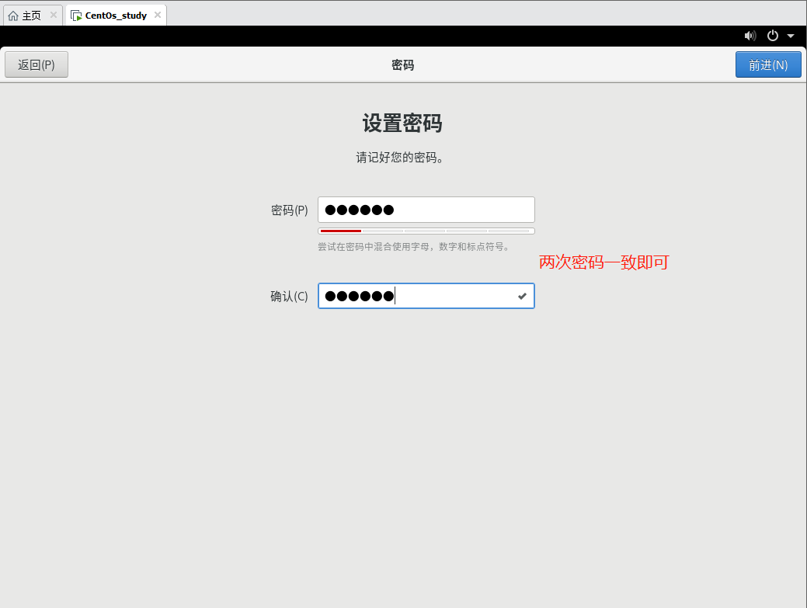Image resolution: width=807 pixels, height=608 pixels.
Task: Focus the 确认(C) confirmation input field
Action: coord(419,296)
